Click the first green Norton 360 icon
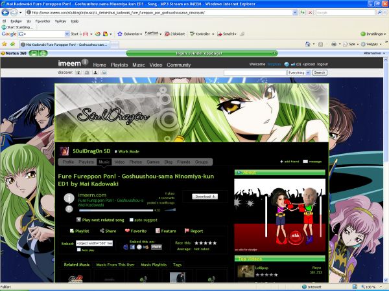The height and width of the screenshot is (291, 389). pyautogui.click(x=34, y=53)
